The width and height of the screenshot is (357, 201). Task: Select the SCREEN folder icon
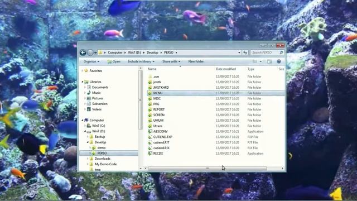[150, 115]
